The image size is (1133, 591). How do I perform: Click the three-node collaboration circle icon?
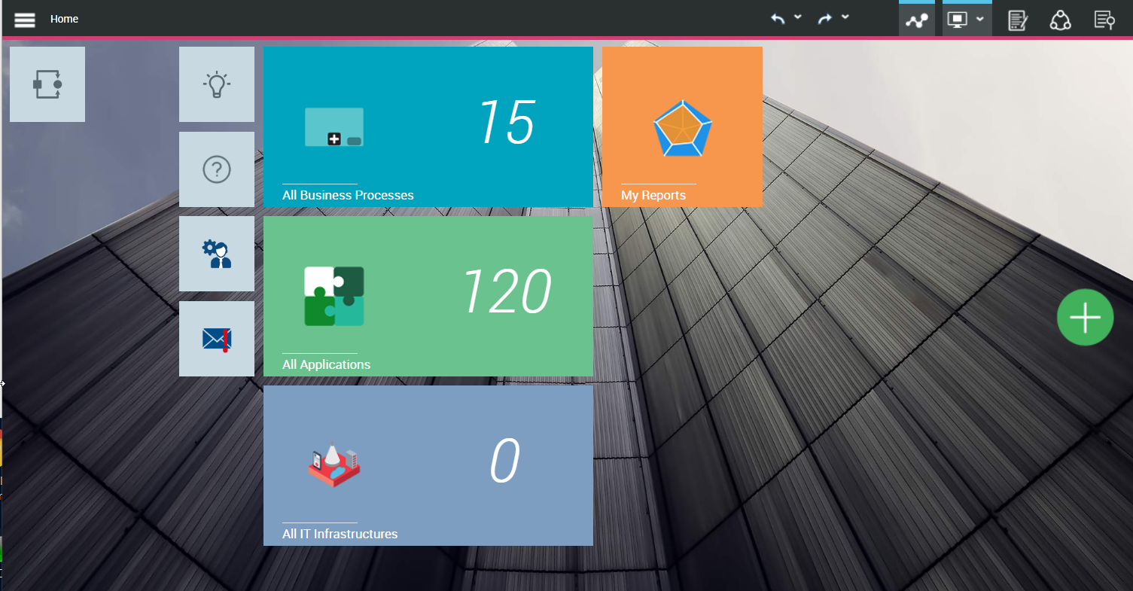click(x=1061, y=20)
